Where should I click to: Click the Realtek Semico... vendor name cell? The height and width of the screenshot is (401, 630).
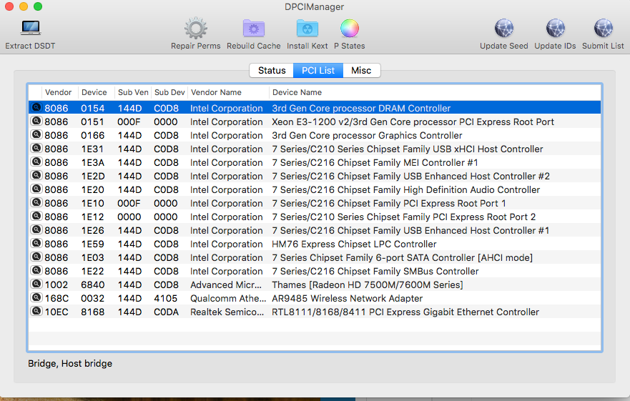tap(227, 312)
